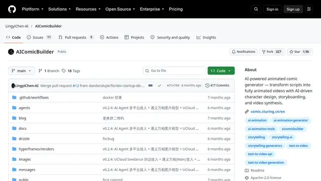Click the tag icon next to 16 Tags
This screenshot has width=321, height=181.
[64, 71]
